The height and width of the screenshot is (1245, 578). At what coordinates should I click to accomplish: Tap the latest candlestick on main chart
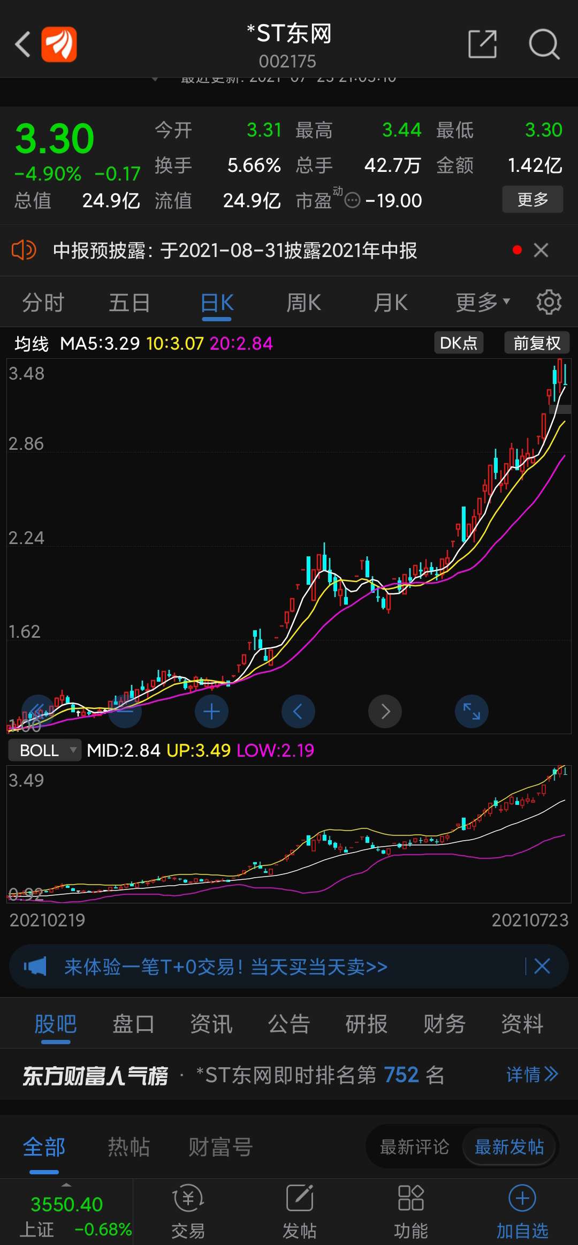coord(565,374)
